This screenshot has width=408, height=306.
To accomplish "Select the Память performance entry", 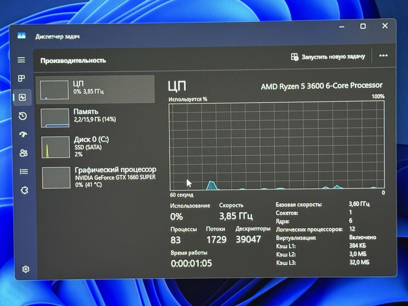I will (96, 118).
